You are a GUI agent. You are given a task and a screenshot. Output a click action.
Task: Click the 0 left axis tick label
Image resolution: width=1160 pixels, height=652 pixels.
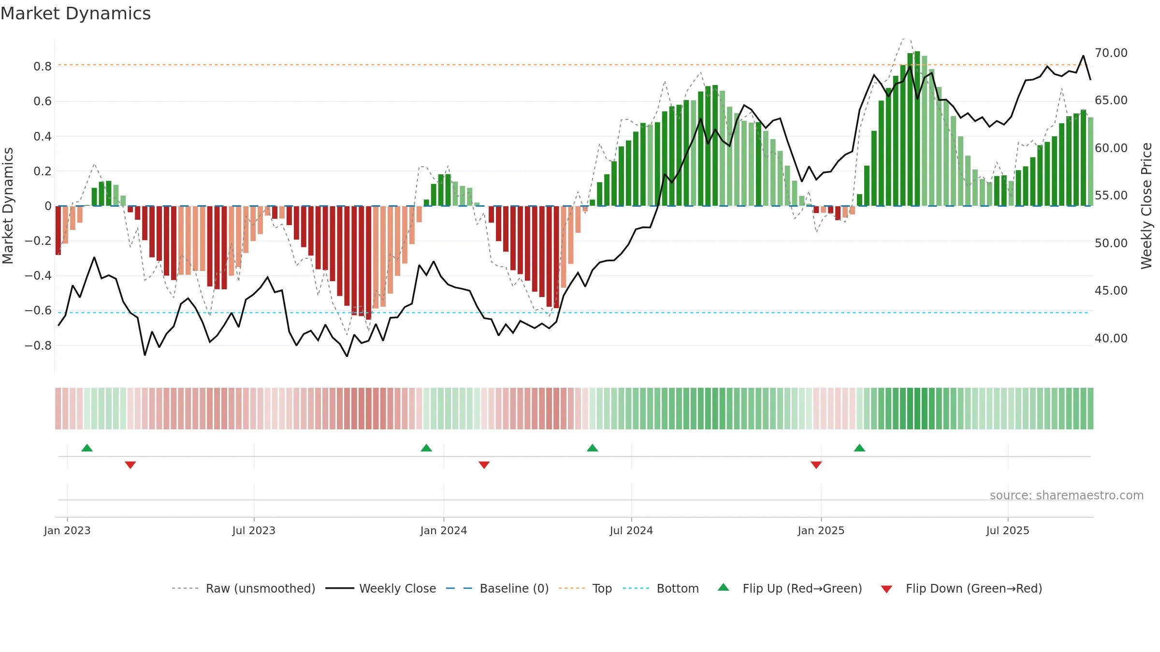[48, 206]
